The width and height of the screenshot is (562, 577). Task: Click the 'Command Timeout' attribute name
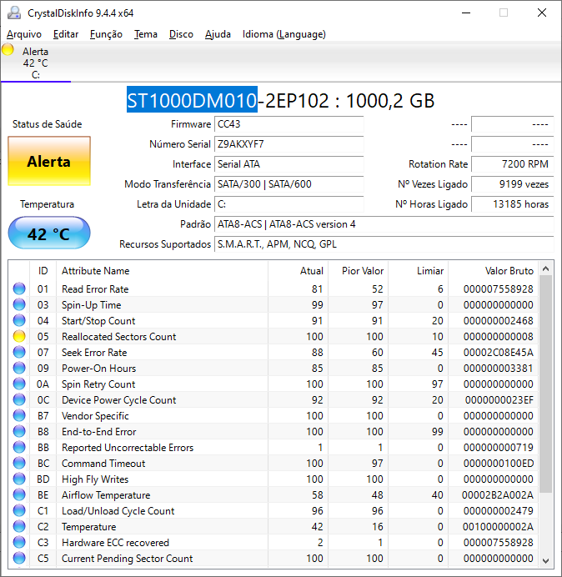click(103, 464)
